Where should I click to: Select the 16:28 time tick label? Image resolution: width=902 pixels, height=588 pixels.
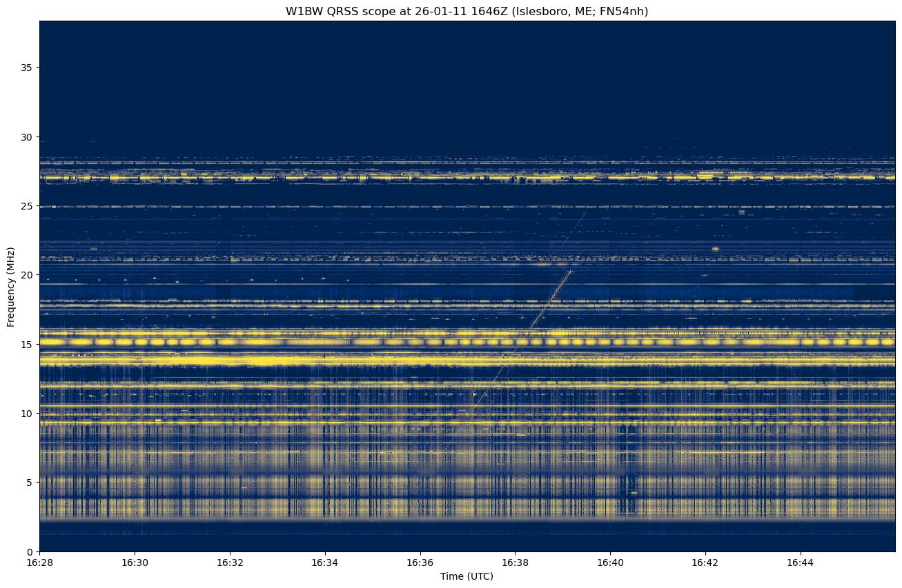(x=39, y=562)
